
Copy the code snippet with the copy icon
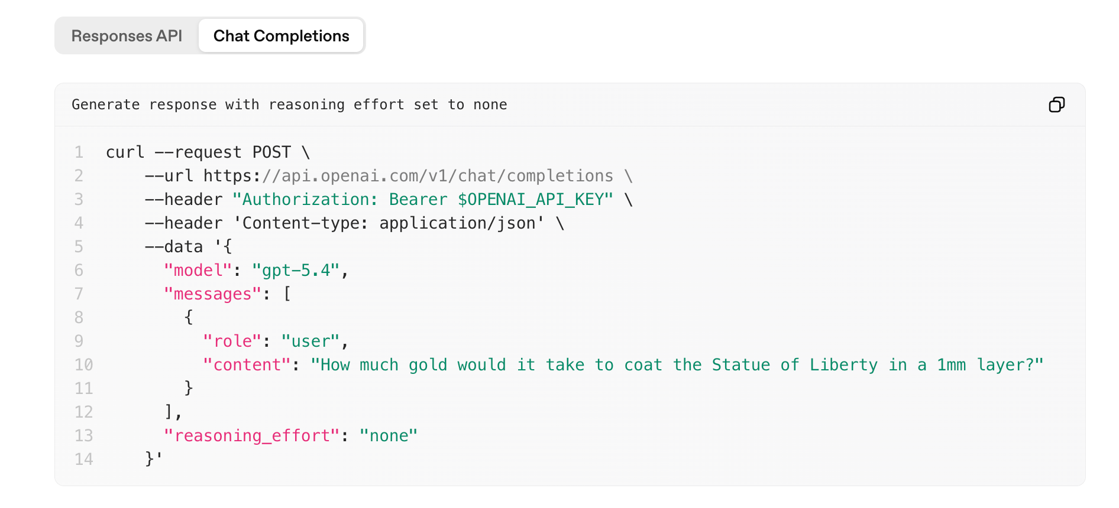(1056, 105)
